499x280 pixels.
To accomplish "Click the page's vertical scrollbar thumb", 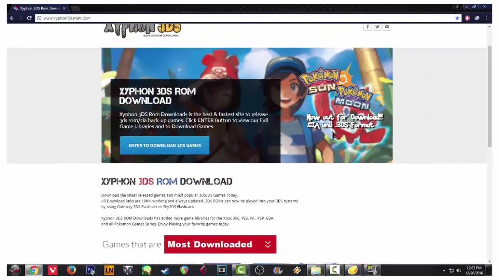I will (490, 96).
